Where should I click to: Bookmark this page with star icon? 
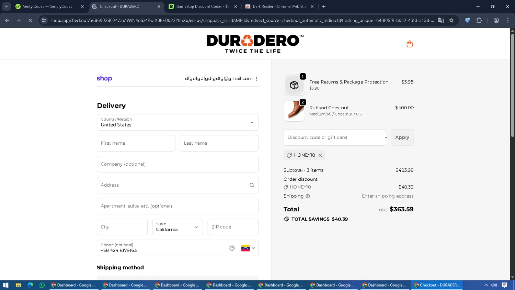(x=451, y=20)
